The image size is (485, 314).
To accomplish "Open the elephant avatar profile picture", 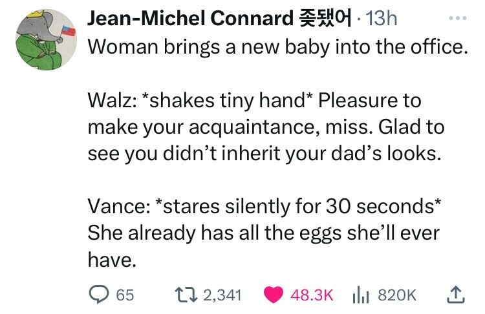I will [x=46, y=39].
